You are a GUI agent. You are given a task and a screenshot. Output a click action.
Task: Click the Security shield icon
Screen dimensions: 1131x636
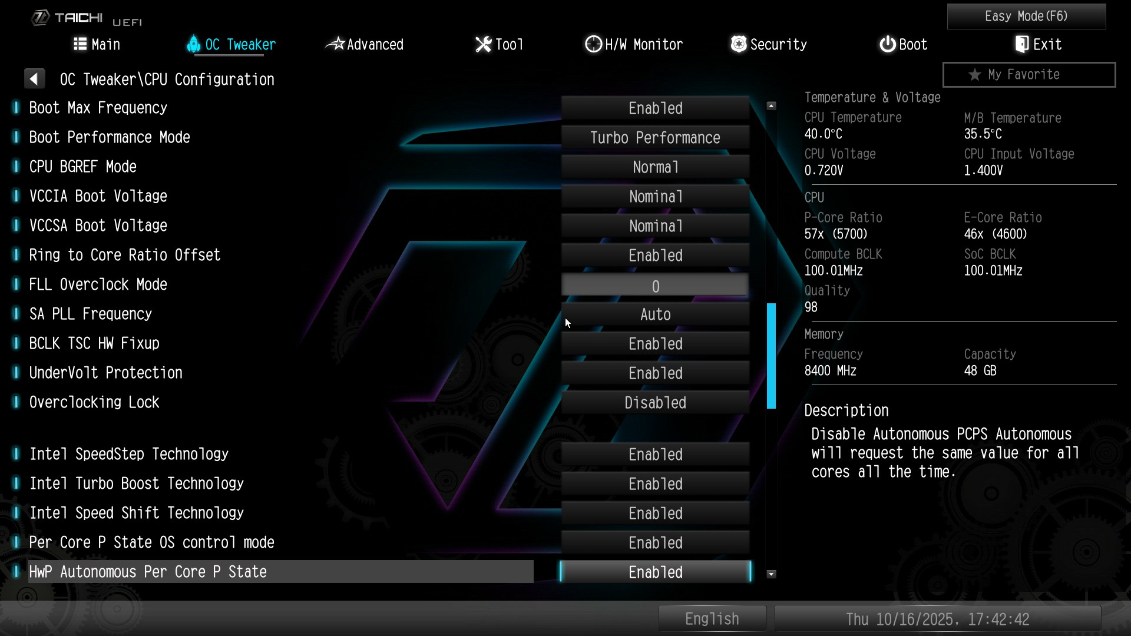pyautogui.click(x=738, y=44)
